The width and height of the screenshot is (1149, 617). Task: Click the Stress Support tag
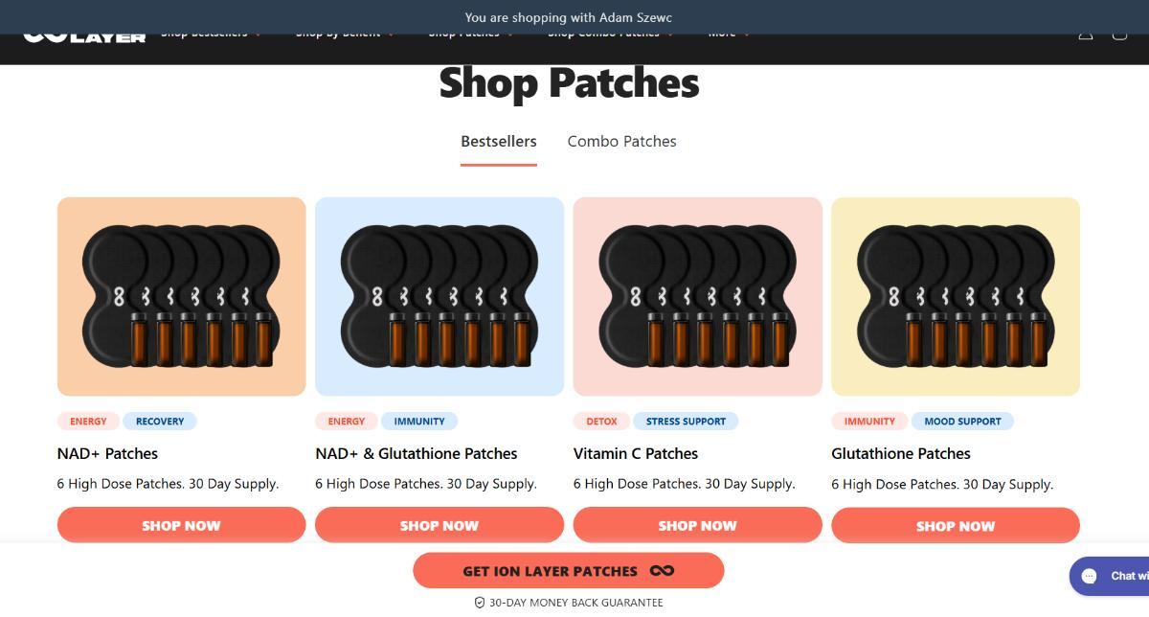tap(686, 421)
